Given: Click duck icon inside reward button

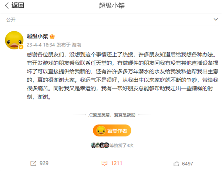Looking at the screenshot, I should (101, 130).
